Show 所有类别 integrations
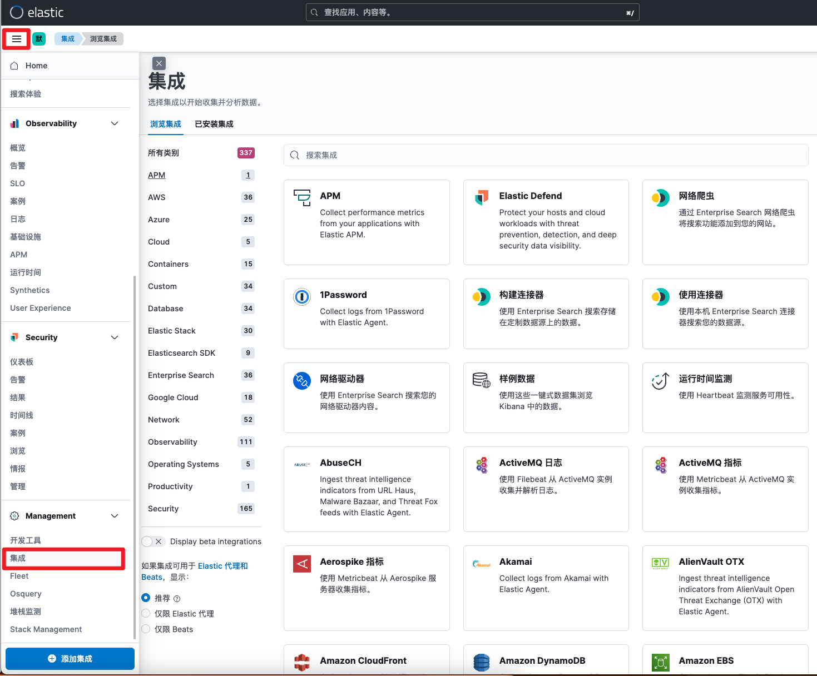817x676 pixels. 201,153
